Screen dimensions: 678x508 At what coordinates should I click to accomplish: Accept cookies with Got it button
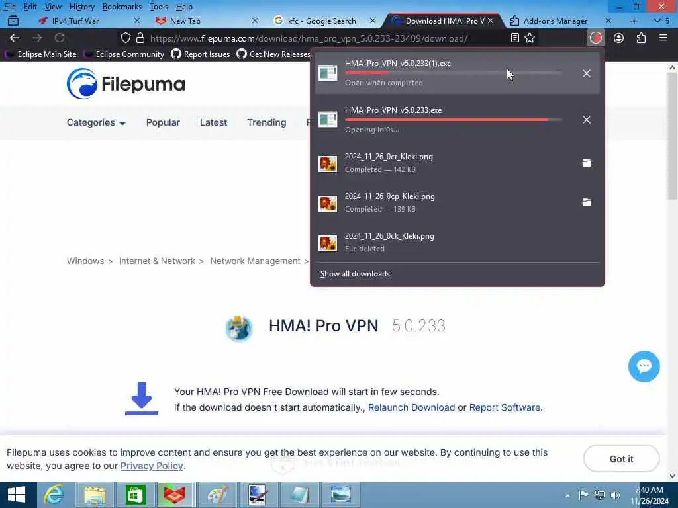click(621, 459)
